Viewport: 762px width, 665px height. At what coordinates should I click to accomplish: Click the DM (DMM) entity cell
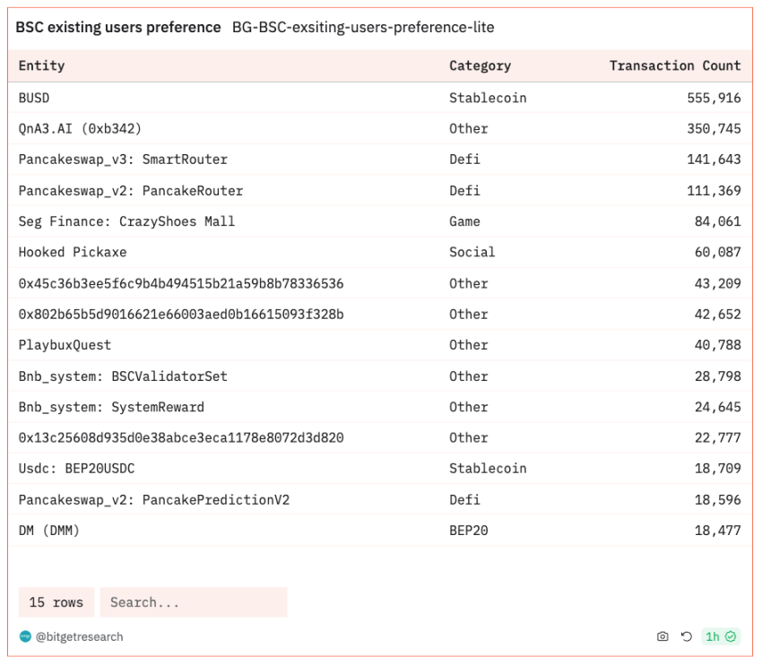pyautogui.click(x=49, y=531)
